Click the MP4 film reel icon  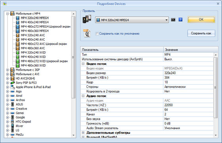(87, 33)
